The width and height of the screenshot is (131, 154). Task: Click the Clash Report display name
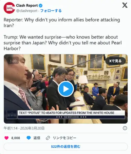click(27, 6)
